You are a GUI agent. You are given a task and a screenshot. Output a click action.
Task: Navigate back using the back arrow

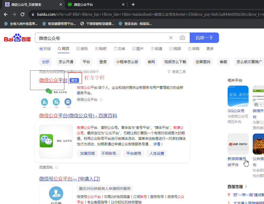click(6, 15)
